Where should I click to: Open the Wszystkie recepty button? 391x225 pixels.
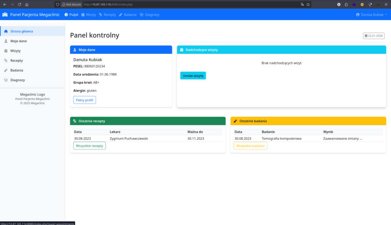[x=89, y=146]
